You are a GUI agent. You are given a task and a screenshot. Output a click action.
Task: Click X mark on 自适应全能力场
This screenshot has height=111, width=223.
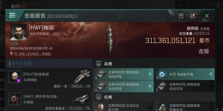pyautogui.click(x=150, y=107)
